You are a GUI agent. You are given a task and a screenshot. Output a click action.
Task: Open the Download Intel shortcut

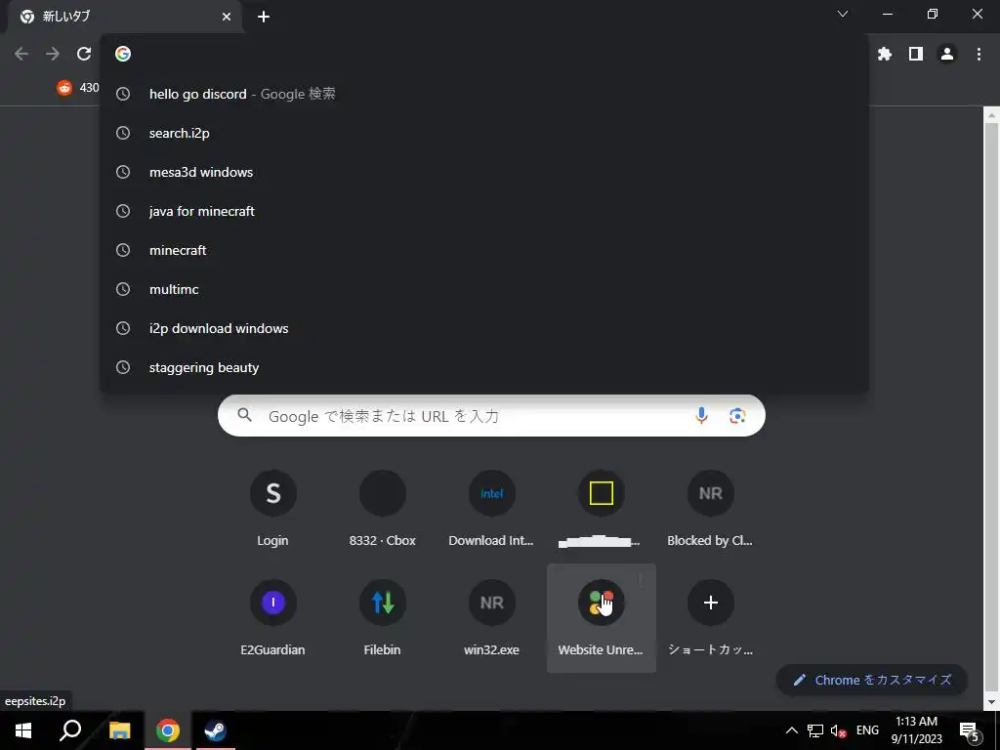tap(492, 509)
